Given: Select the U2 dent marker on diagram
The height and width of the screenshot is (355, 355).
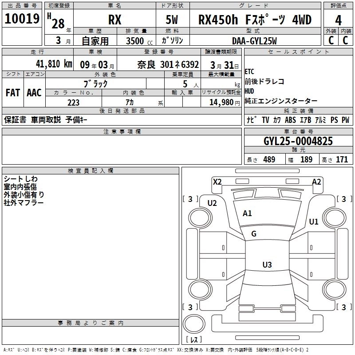Looking at the screenshot, I should point(212,203).
